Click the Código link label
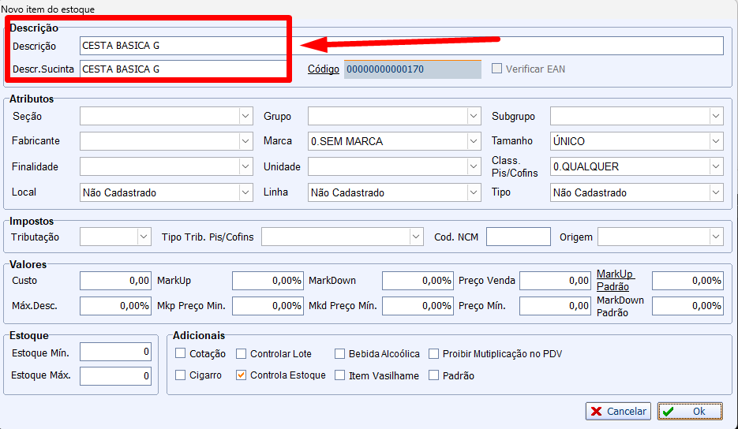 point(323,69)
